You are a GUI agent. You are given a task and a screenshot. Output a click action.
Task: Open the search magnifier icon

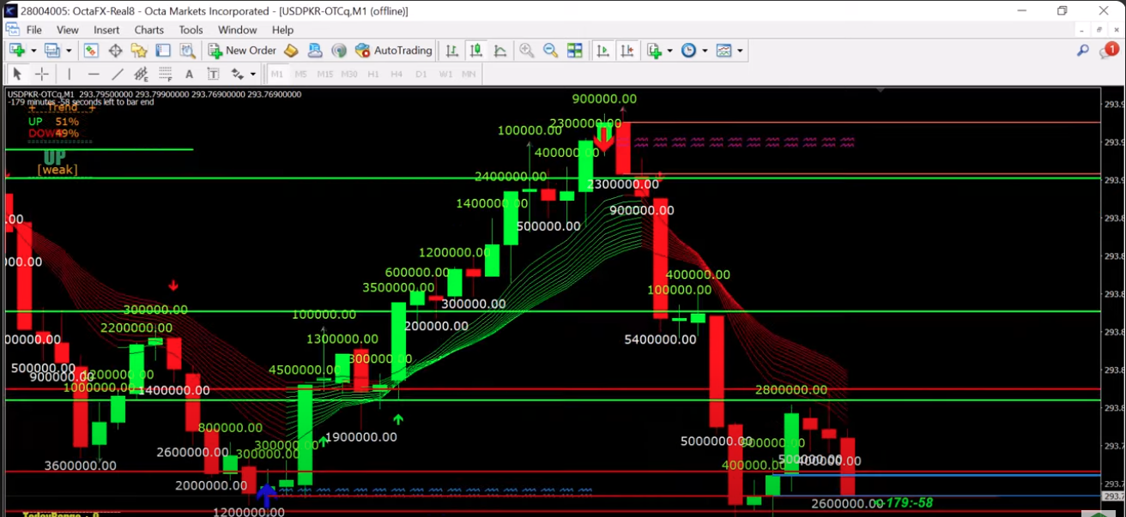pyautogui.click(x=1084, y=51)
